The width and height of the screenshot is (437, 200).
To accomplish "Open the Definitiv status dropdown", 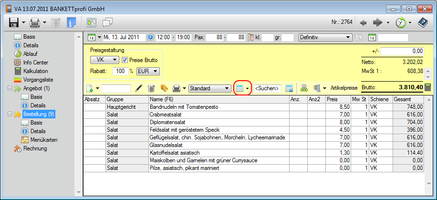I will [x=325, y=37].
